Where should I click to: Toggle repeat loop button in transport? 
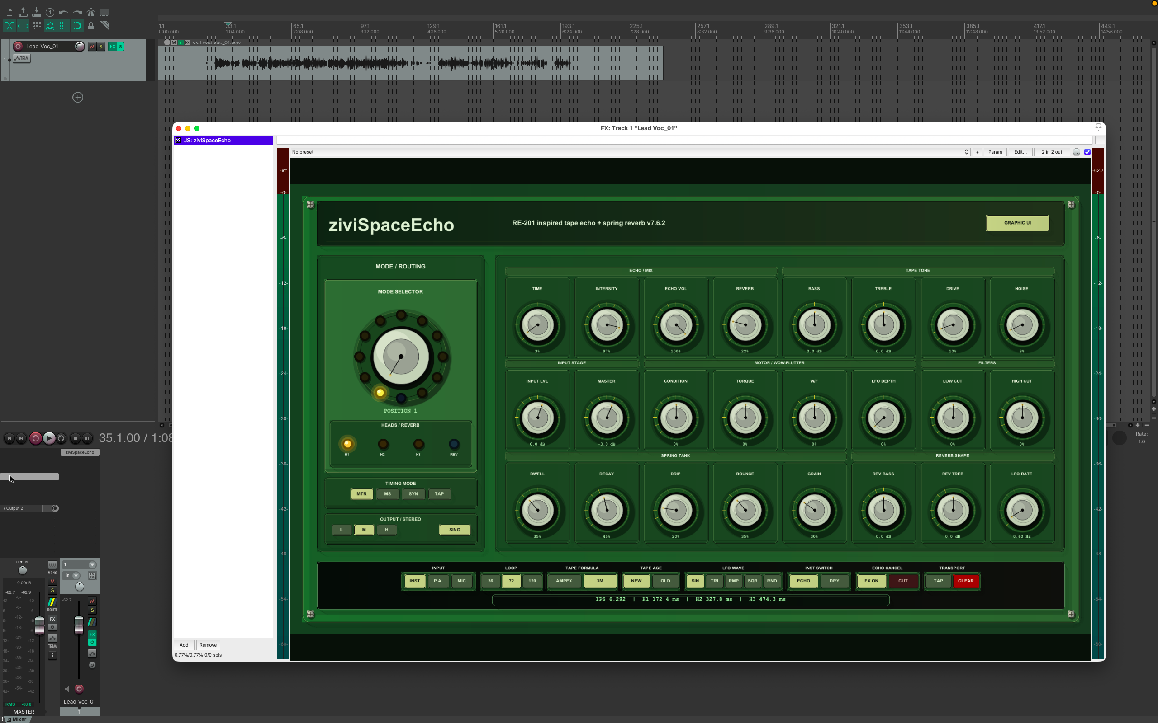[x=61, y=438]
